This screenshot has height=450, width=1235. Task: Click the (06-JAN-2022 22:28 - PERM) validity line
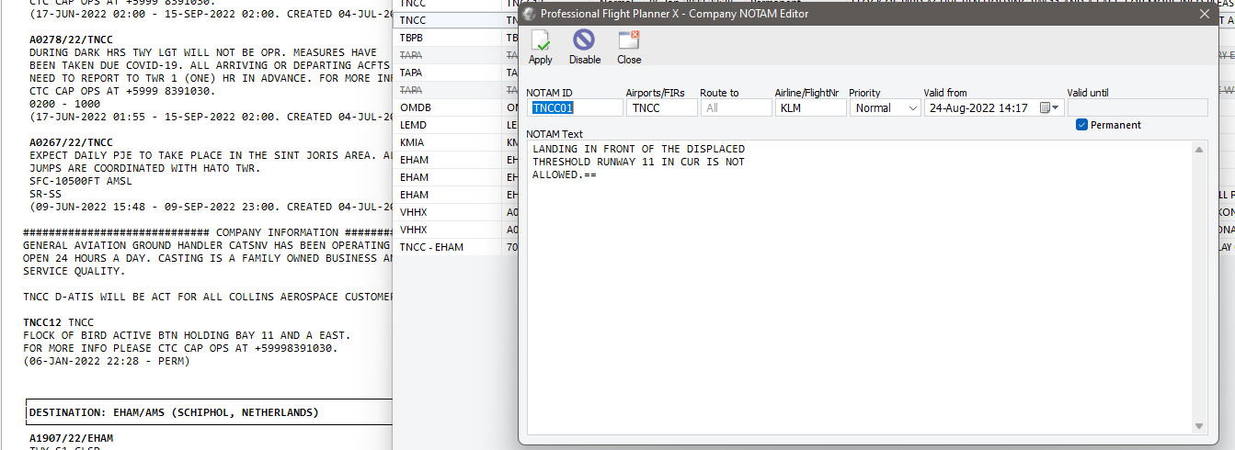(106, 362)
